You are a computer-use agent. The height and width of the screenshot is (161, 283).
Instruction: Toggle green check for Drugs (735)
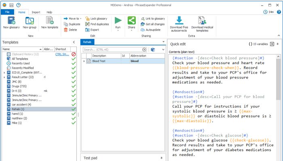point(74,86)
